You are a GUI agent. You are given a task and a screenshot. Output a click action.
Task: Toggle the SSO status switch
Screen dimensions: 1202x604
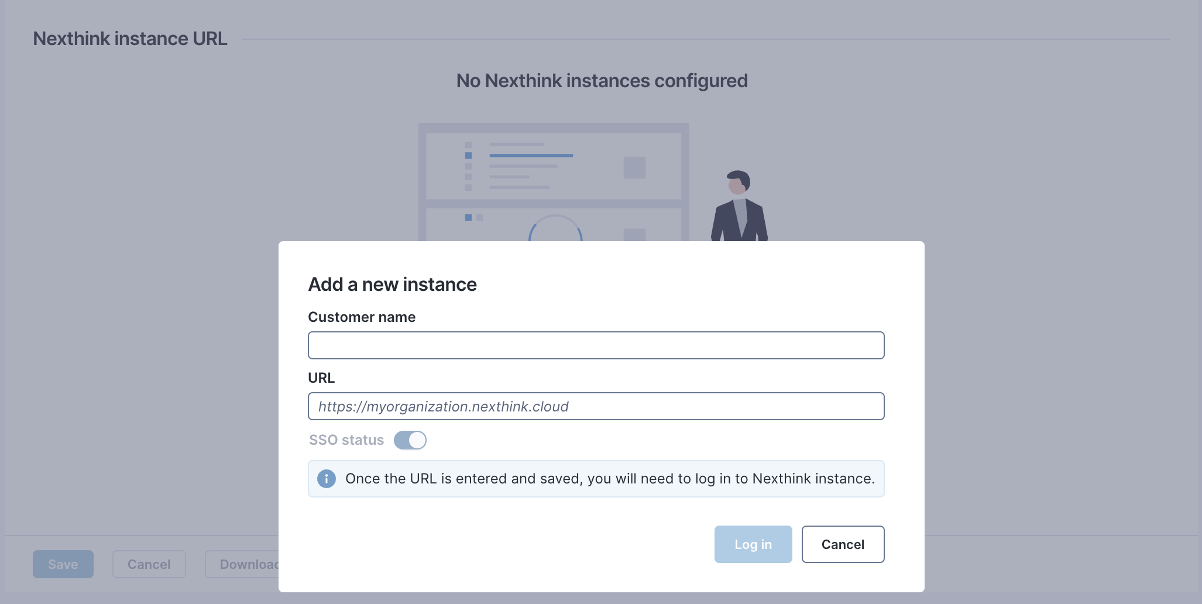coord(410,440)
